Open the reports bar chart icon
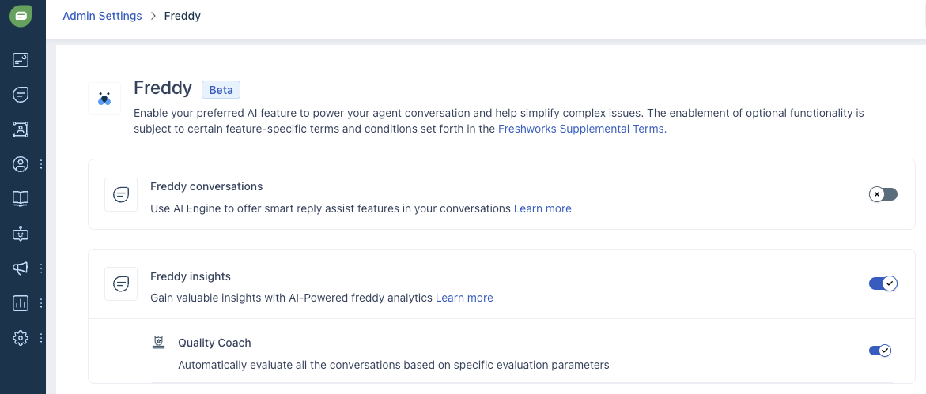This screenshot has width=926, height=394. coord(21,303)
